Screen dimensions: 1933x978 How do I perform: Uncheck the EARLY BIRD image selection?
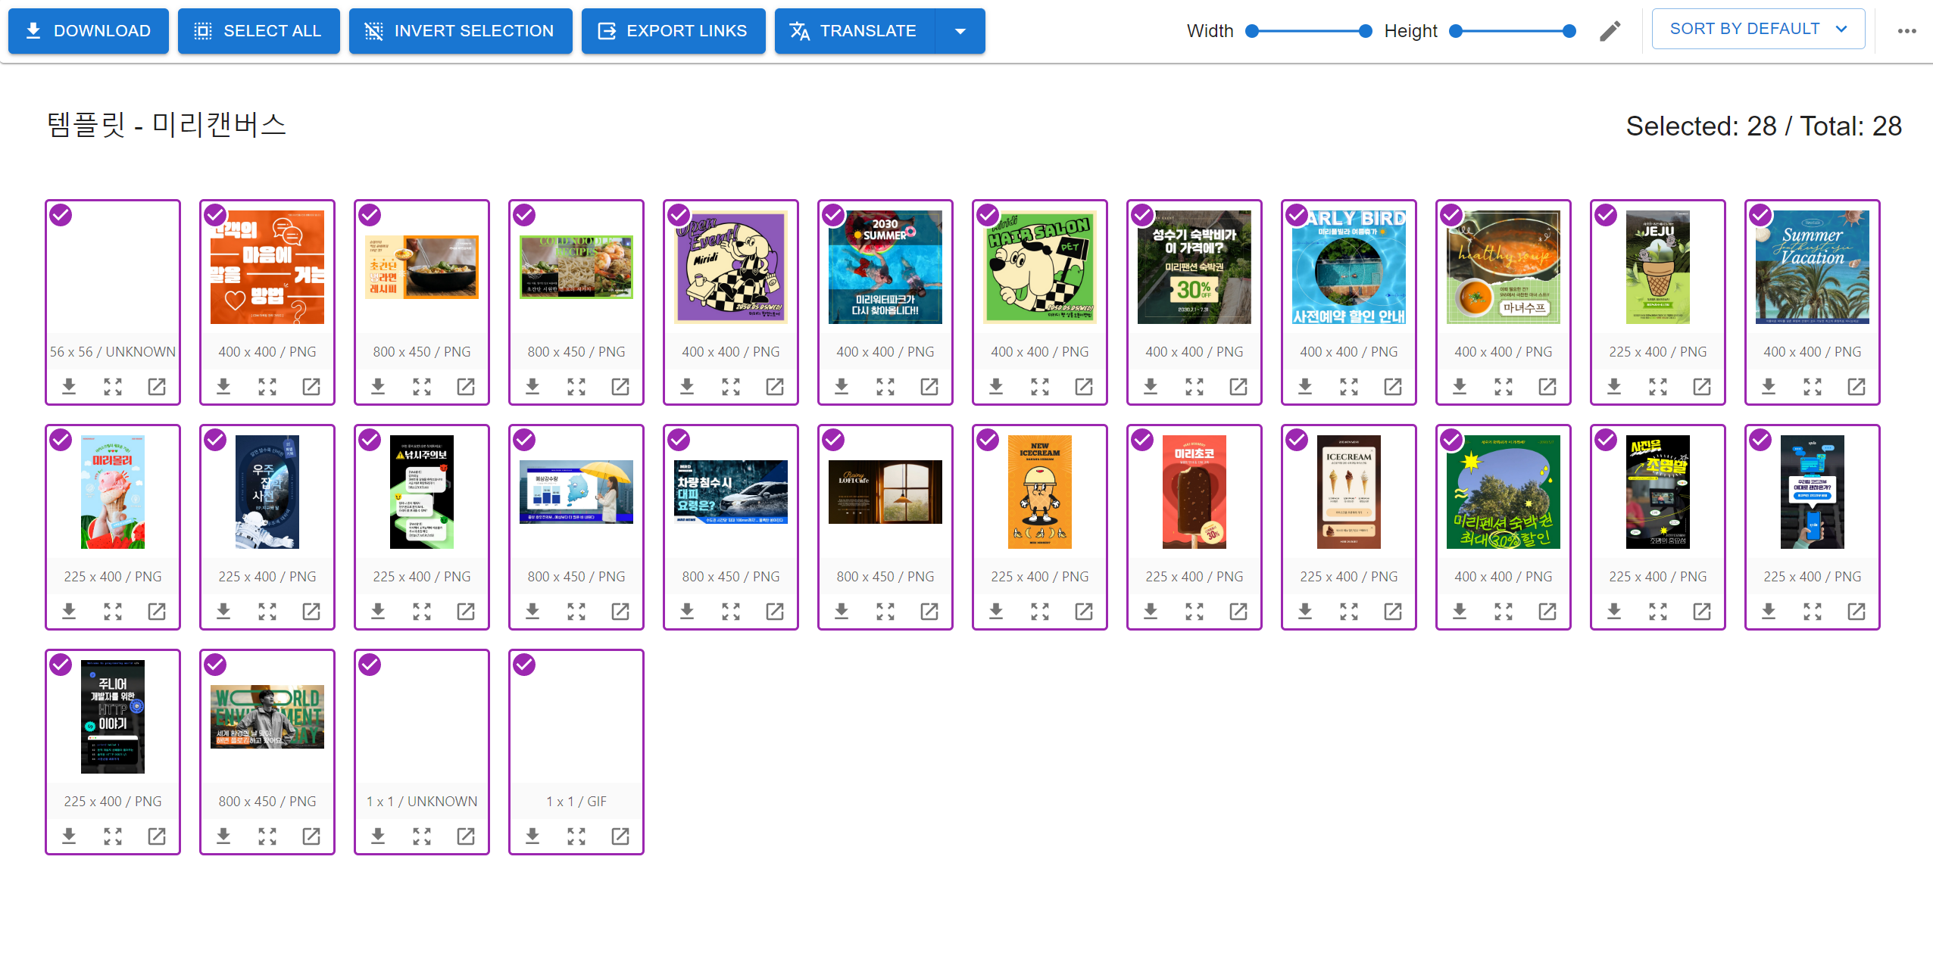(1297, 216)
